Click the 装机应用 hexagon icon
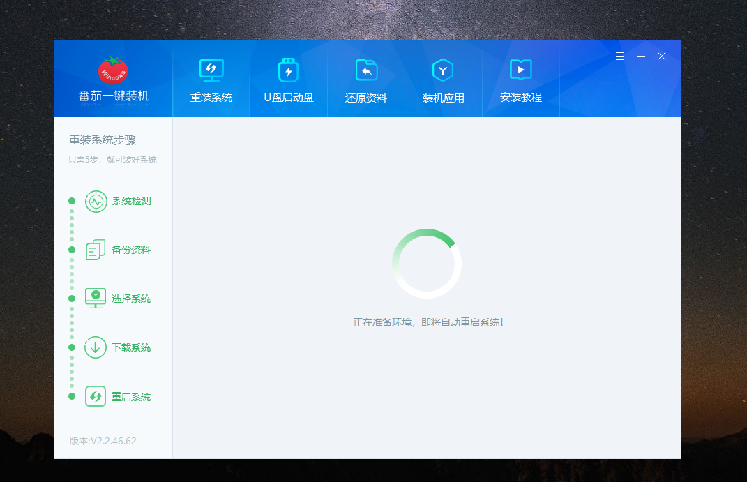 [x=443, y=70]
